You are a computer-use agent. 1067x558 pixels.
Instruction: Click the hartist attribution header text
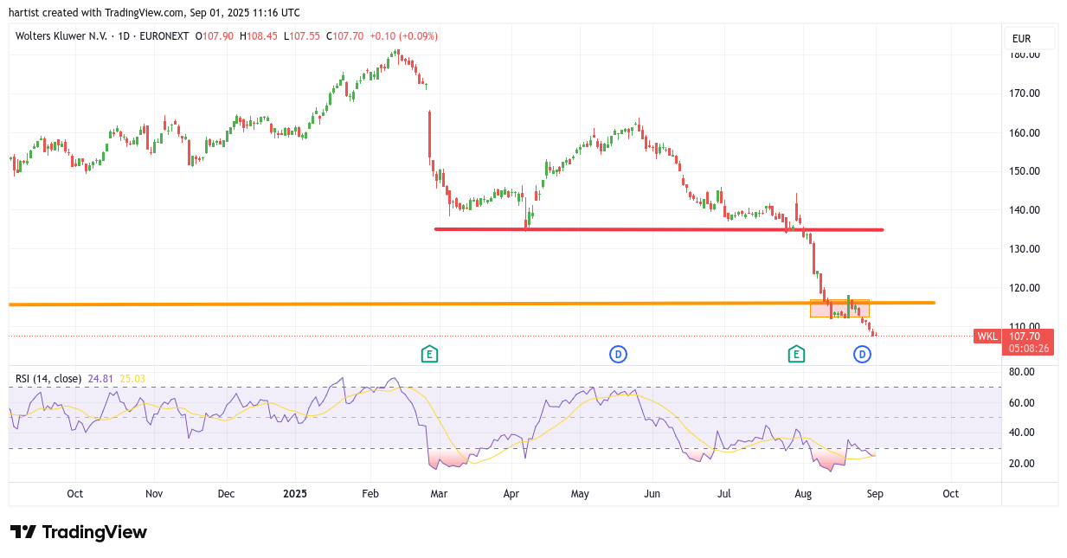coord(155,12)
